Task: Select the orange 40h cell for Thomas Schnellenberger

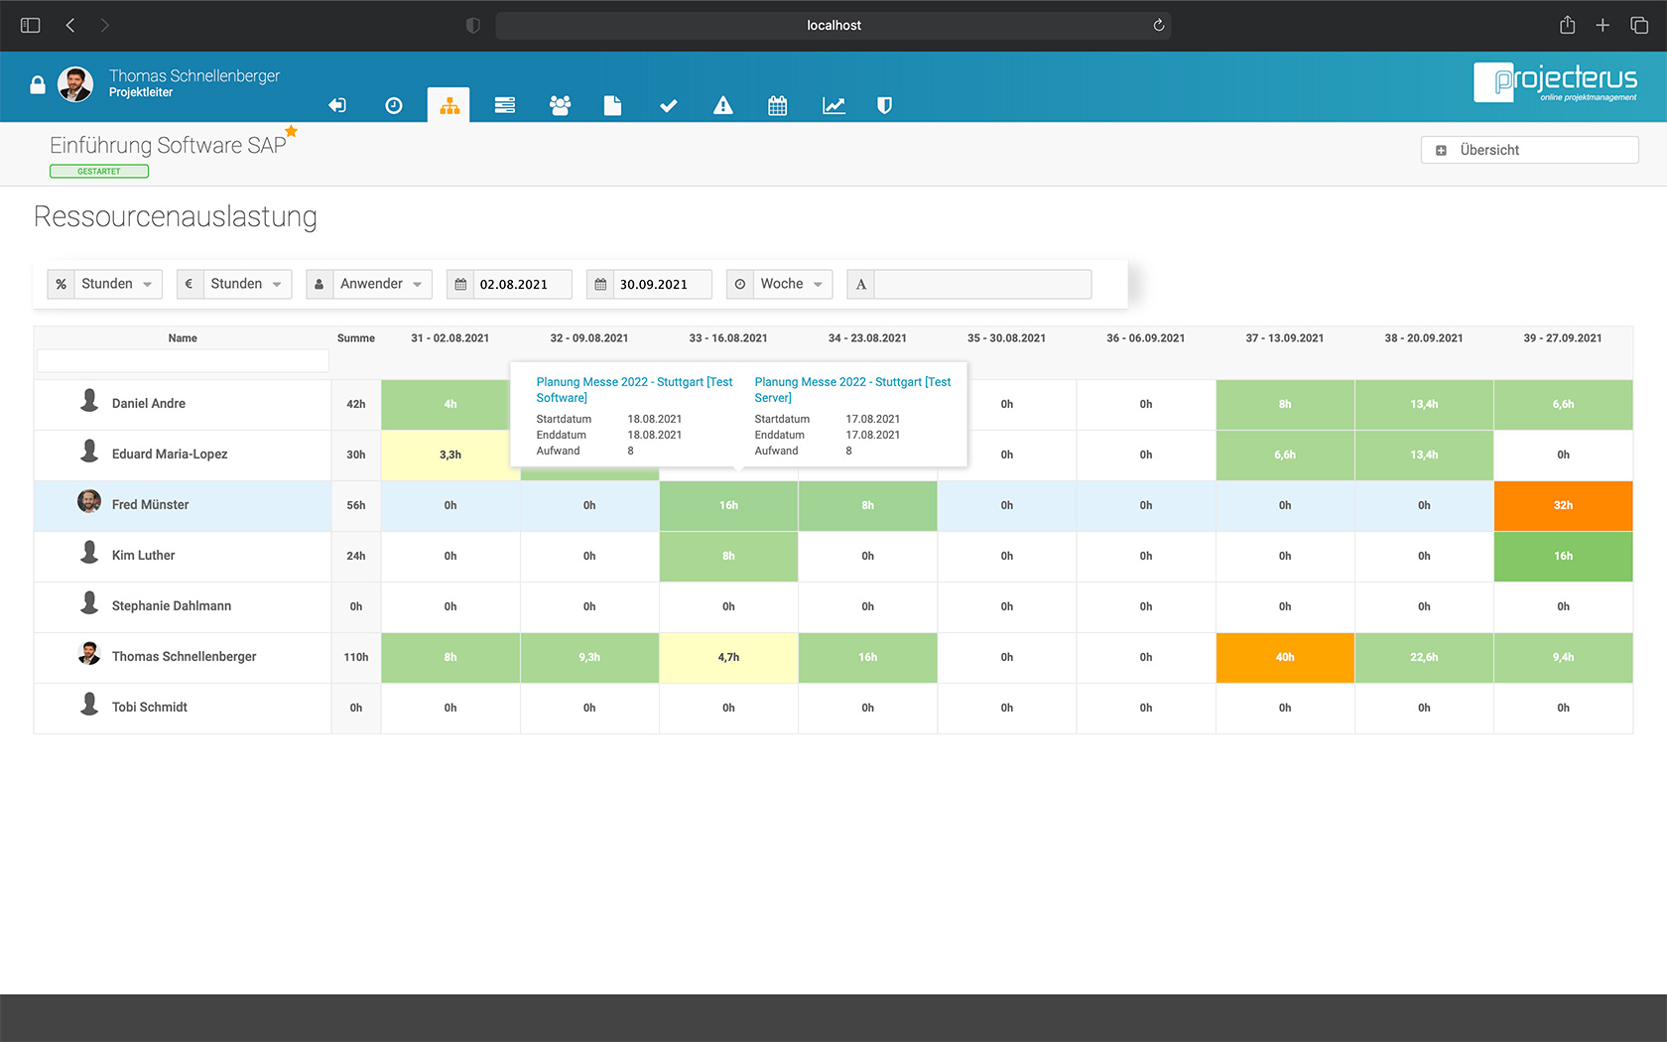Action: click(x=1284, y=657)
